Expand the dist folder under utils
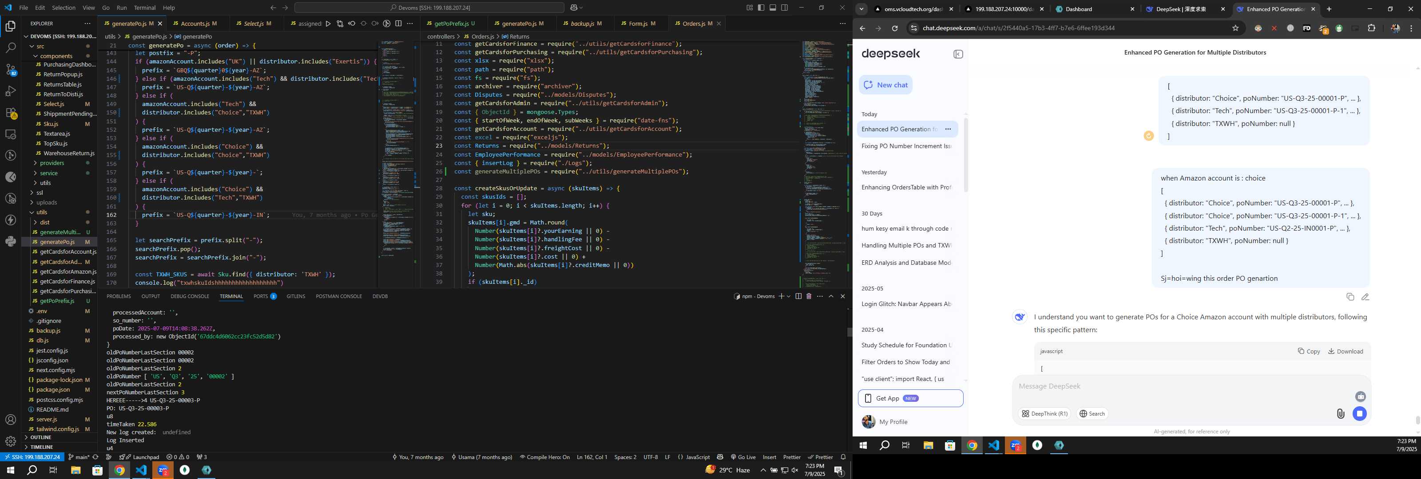The width and height of the screenshot is (1421, 479). (x=36, y=223)
